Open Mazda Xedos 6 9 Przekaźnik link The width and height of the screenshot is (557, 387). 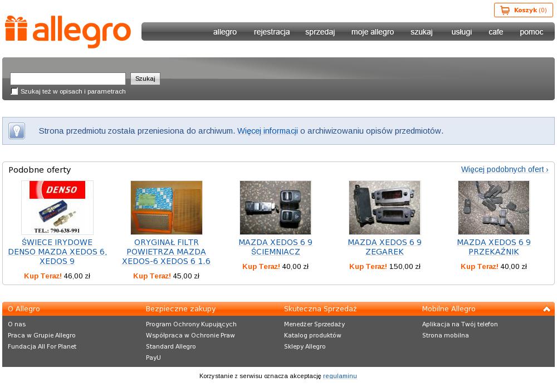tap(494, 247)
